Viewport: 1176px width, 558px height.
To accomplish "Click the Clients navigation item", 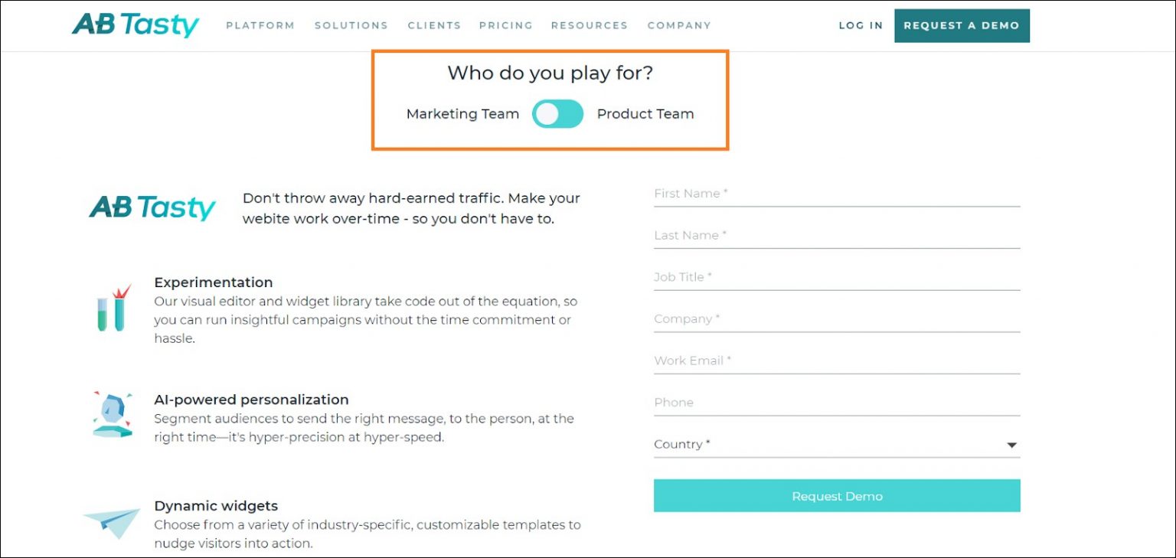I will (434, 25).
